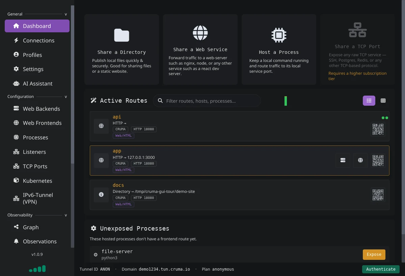Click the api route name
405x276 pixels.
tap(117, 117)
